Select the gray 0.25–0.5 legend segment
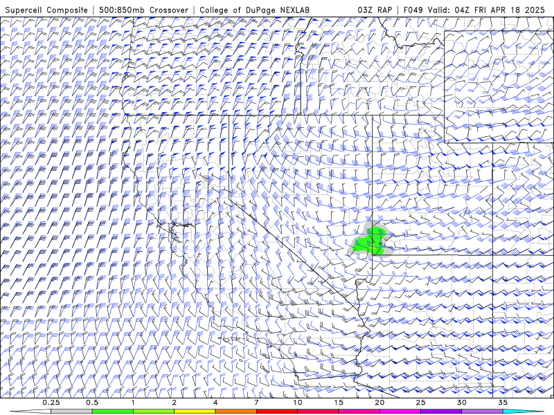This screenshot has height=415, width=554. coord(71,412)
